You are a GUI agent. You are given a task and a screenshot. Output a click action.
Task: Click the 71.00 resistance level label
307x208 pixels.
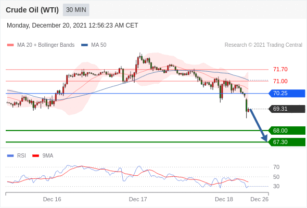point(280,81)
